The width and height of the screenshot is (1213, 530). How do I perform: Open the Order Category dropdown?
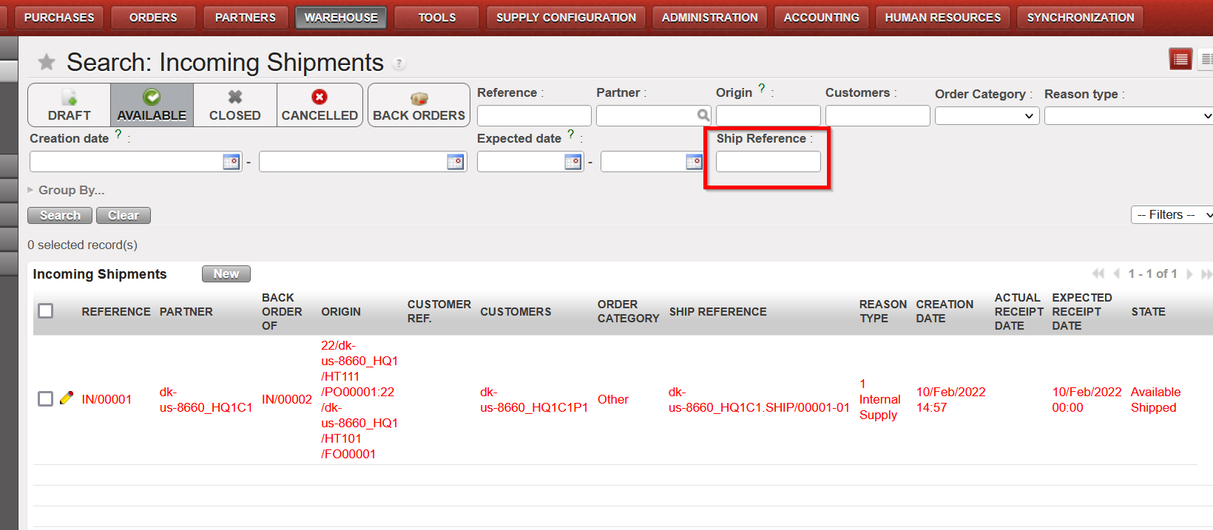pos(987,116)
